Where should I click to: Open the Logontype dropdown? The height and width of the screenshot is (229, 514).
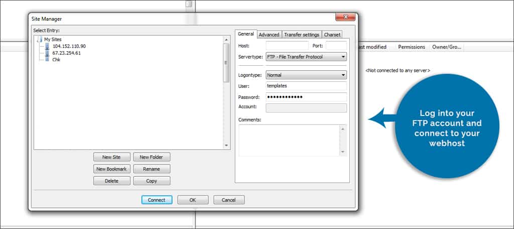coord(306,75)
